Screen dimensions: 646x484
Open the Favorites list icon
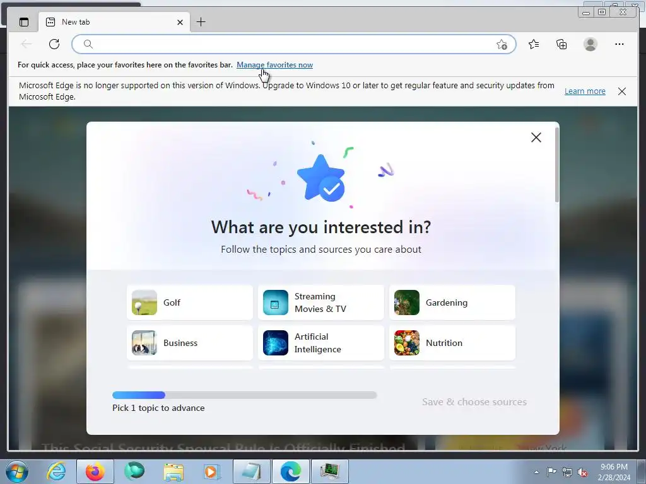click(x=534, y=44)
